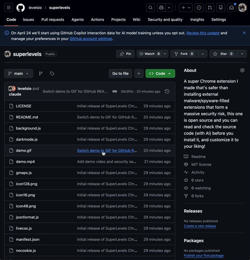The image size is (250, 260).
Task: Open the Actions tab
Action: point(97,19)
